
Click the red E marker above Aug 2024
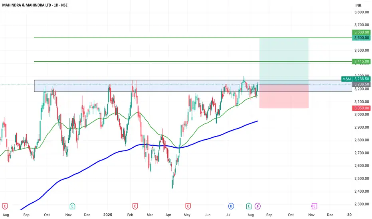pyautogui.click(x=4, y=206)
